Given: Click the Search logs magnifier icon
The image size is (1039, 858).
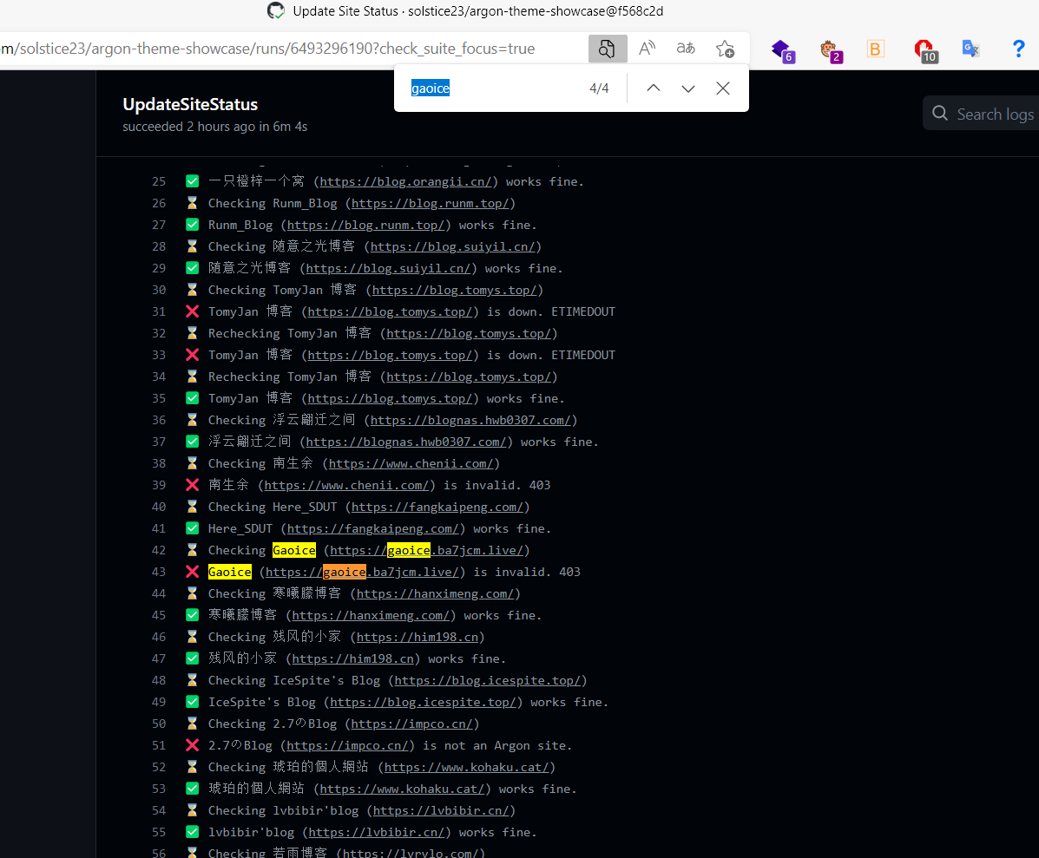Looking at the screenshot, I should (939, 114).
